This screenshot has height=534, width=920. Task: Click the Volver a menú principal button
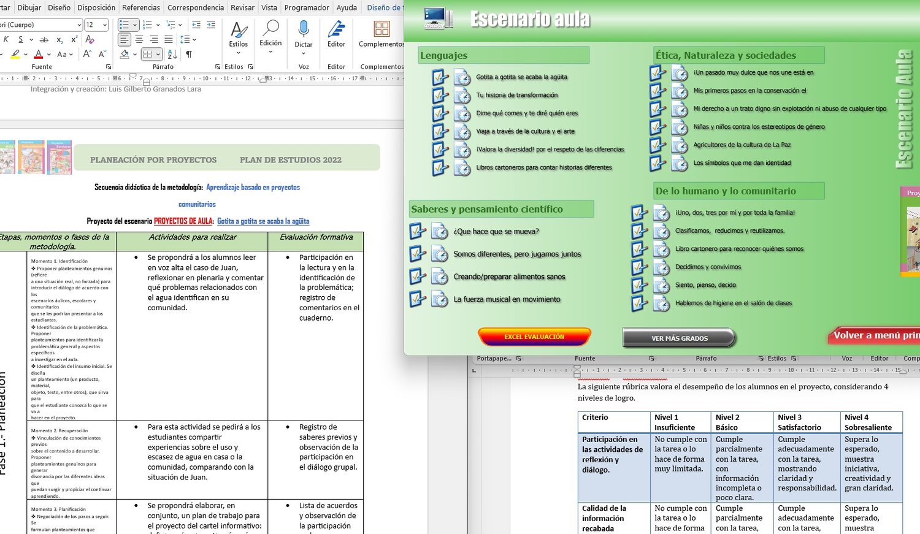pyautogui.click(x=873, y=335)
